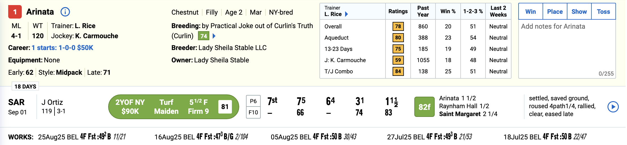Click the 82f speed figure badge

(x=424, y=107)
